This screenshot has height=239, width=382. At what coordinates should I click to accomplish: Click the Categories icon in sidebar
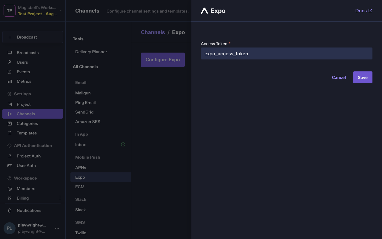(x=10, y=123)
